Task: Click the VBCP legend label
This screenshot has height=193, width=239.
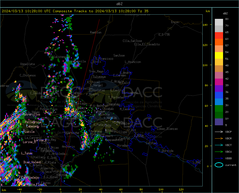Action: 228,132
